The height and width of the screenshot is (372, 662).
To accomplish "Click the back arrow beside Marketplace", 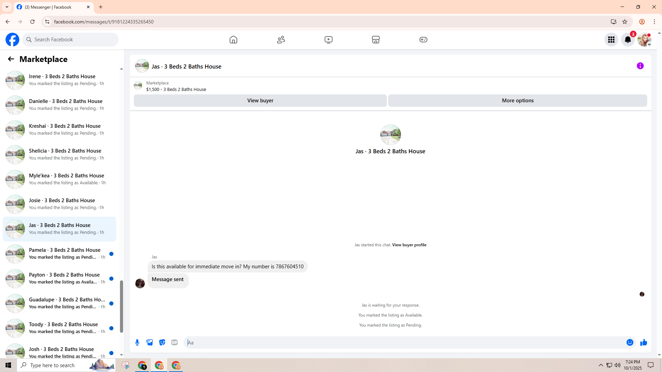I will [x=11, y=59].
